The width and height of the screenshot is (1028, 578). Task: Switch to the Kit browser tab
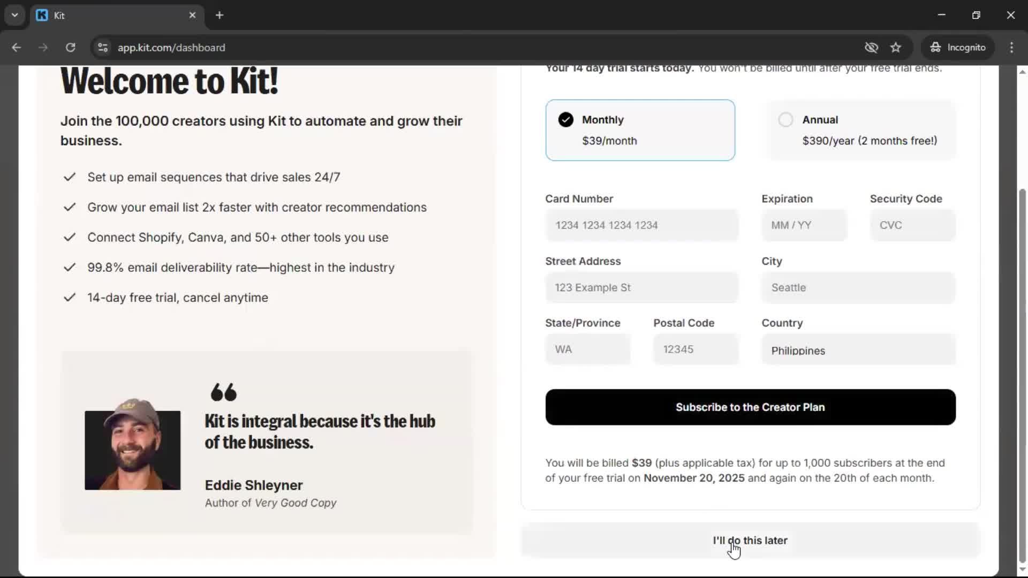pos(107,15)
